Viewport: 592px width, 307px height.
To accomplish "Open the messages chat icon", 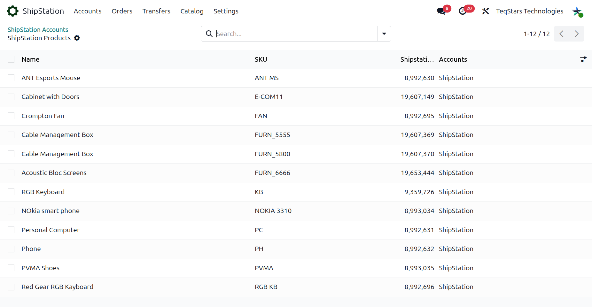I will (441, 11).
